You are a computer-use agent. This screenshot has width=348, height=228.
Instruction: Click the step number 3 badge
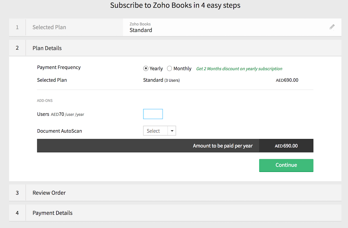coord(17,193)
